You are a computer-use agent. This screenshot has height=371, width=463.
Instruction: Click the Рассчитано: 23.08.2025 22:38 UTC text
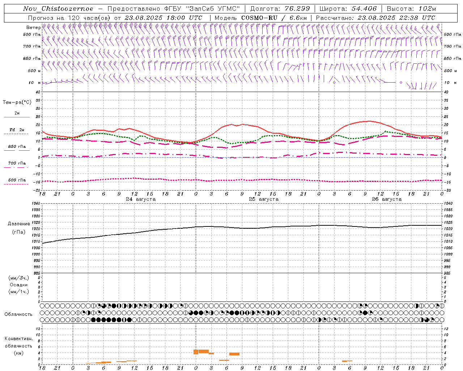(375, 18)
